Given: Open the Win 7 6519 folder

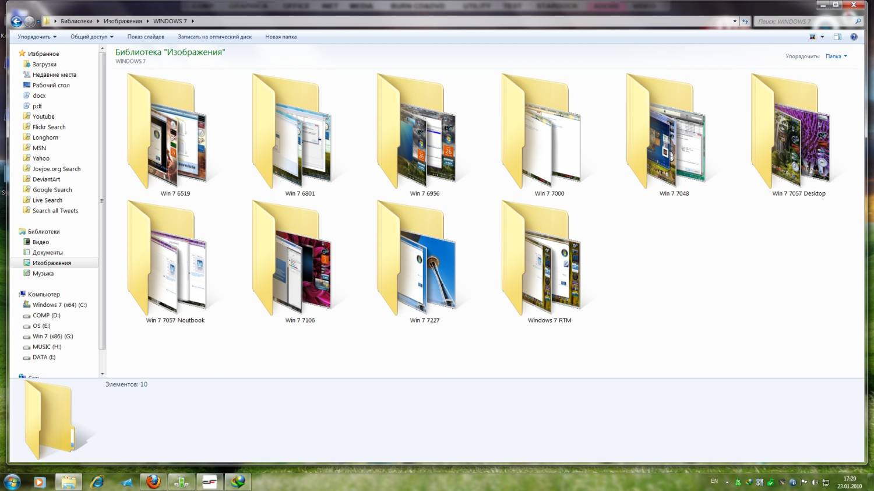Looking at the screenshot, I should point(175,135).
